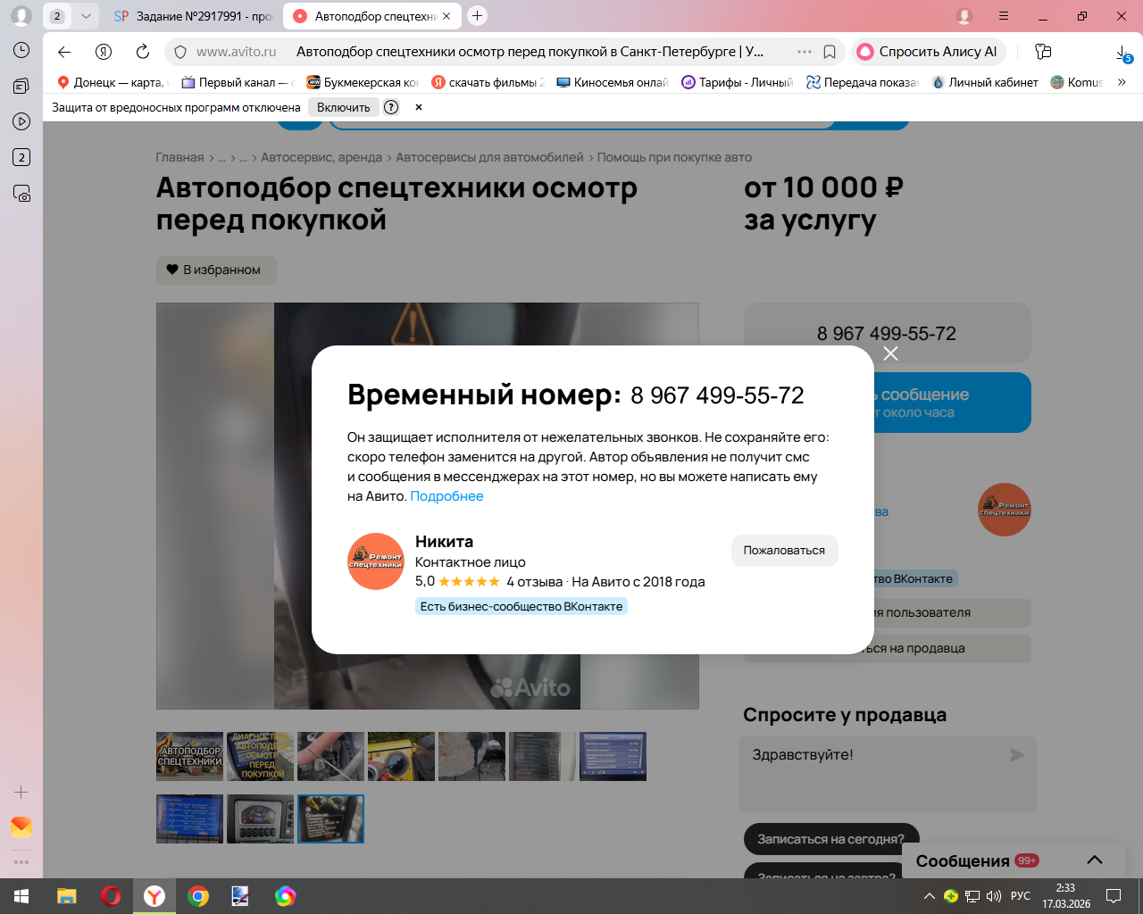Open the extensions icon next to Alice button

(x=1043, y=52)
